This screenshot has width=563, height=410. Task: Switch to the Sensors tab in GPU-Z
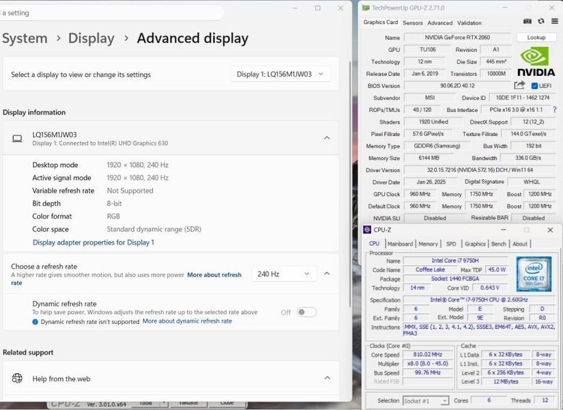[413, 23]
